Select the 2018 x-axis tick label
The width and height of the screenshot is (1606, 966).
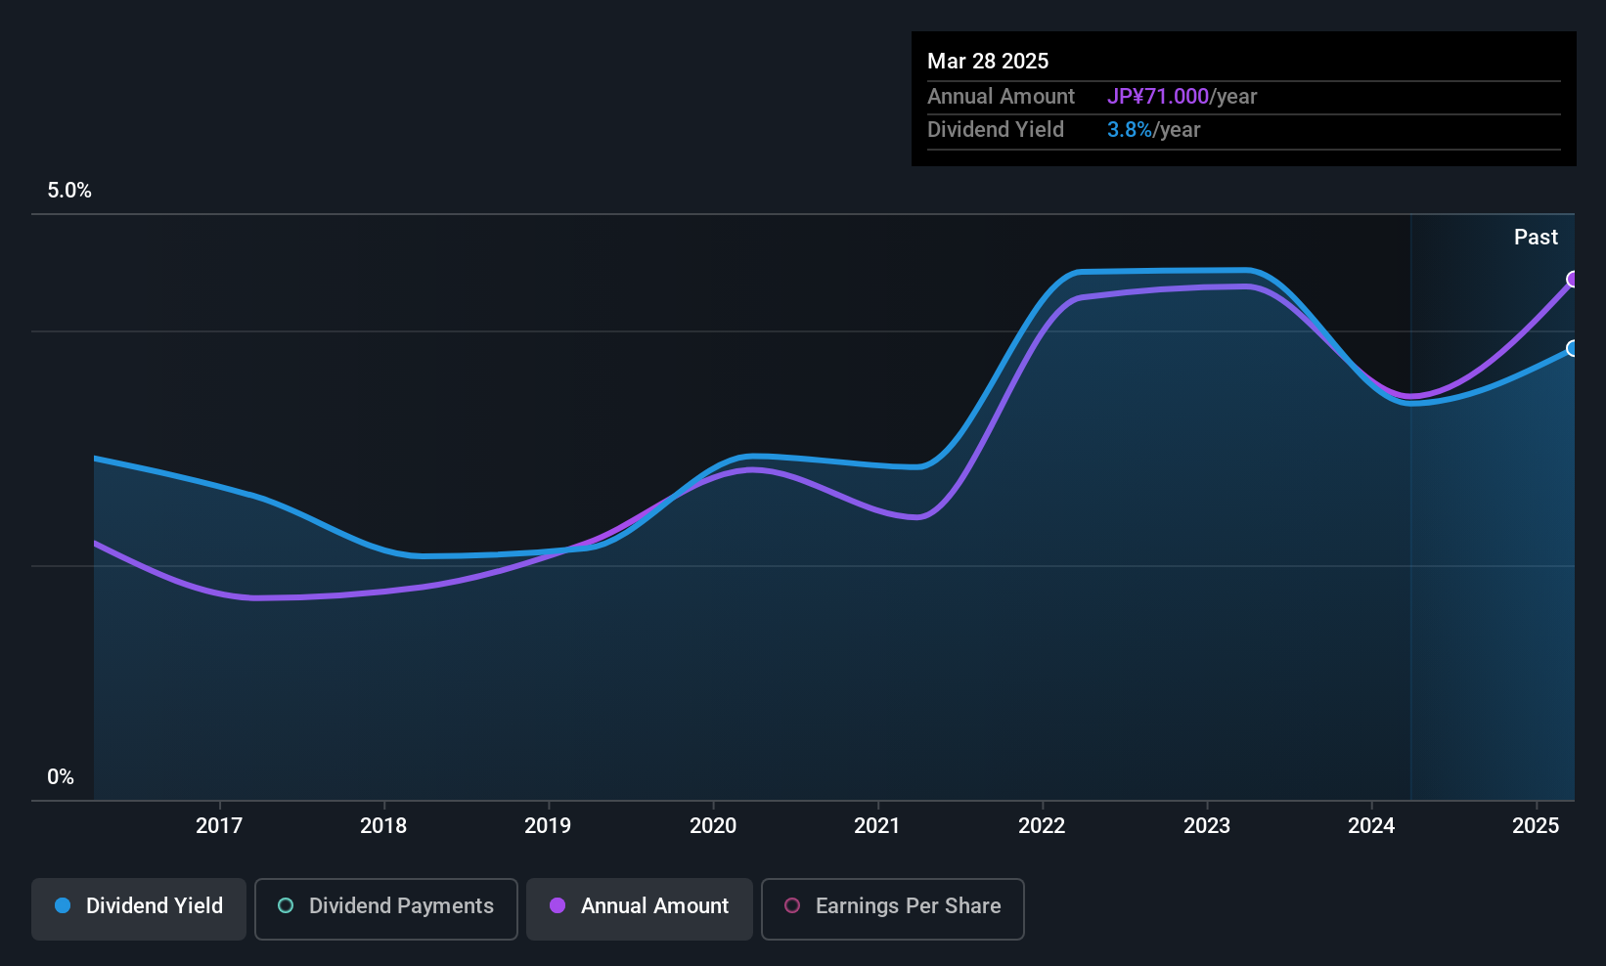click(383, 826)
